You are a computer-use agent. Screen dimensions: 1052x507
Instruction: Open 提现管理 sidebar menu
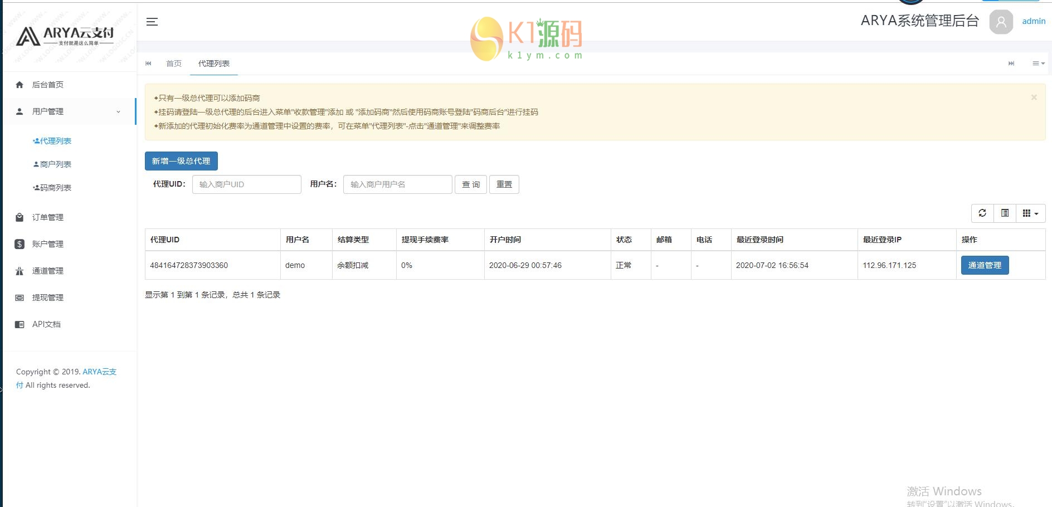[x=48, y=298]
